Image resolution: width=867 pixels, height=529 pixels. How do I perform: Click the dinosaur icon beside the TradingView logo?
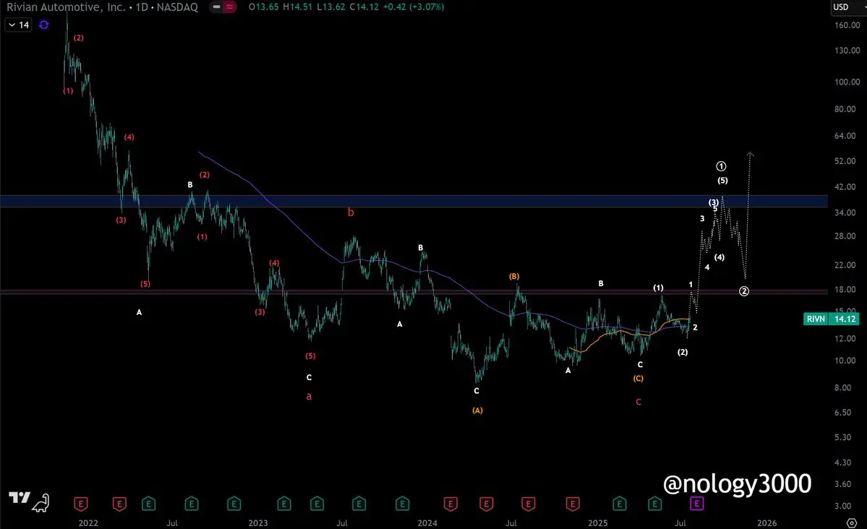pos(41,502)
